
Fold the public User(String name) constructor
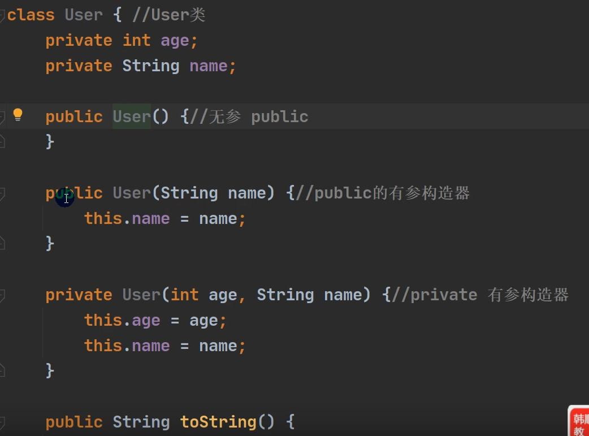(2, 193)
